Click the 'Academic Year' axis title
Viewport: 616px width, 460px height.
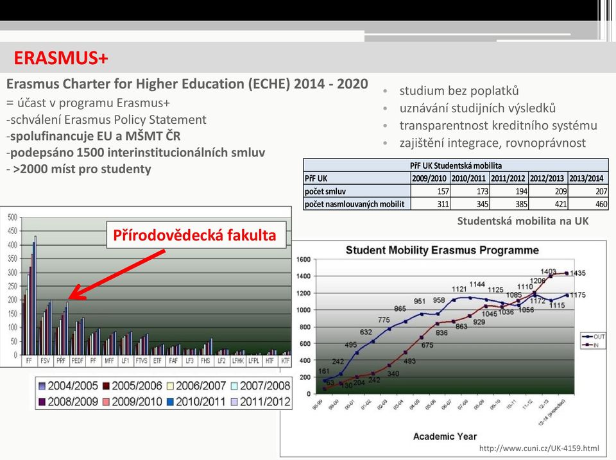tap(445, 436)
